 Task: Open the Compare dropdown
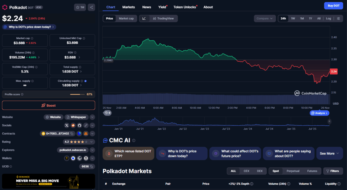pyautogui.click(x=265, y=19)
